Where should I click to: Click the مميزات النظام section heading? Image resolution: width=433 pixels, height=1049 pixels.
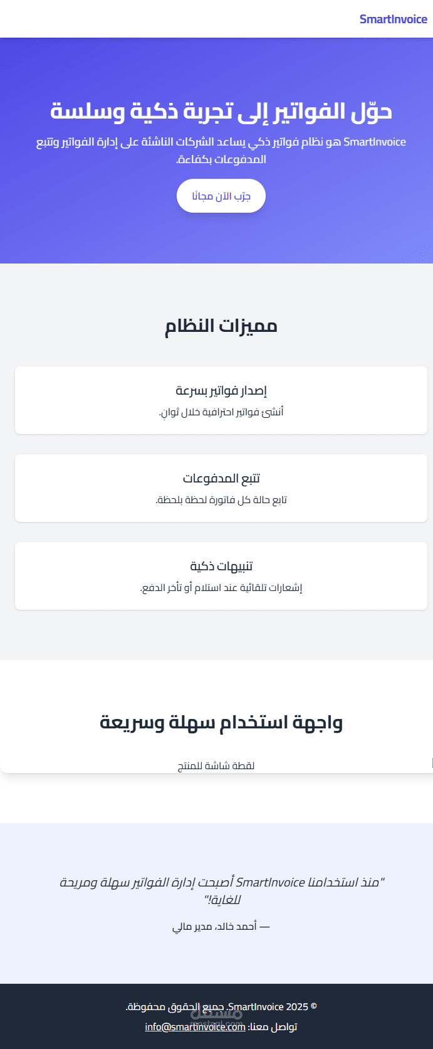pyautogui.click(x=221, y=326)
